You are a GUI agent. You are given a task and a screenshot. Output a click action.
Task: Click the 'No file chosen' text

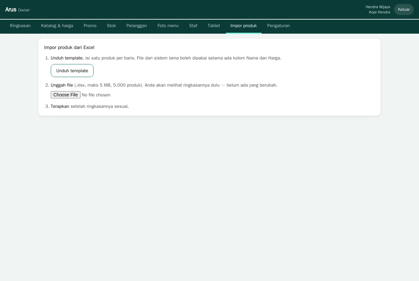(96, 95)
